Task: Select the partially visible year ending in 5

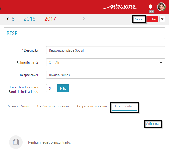Action: (13, 19)
